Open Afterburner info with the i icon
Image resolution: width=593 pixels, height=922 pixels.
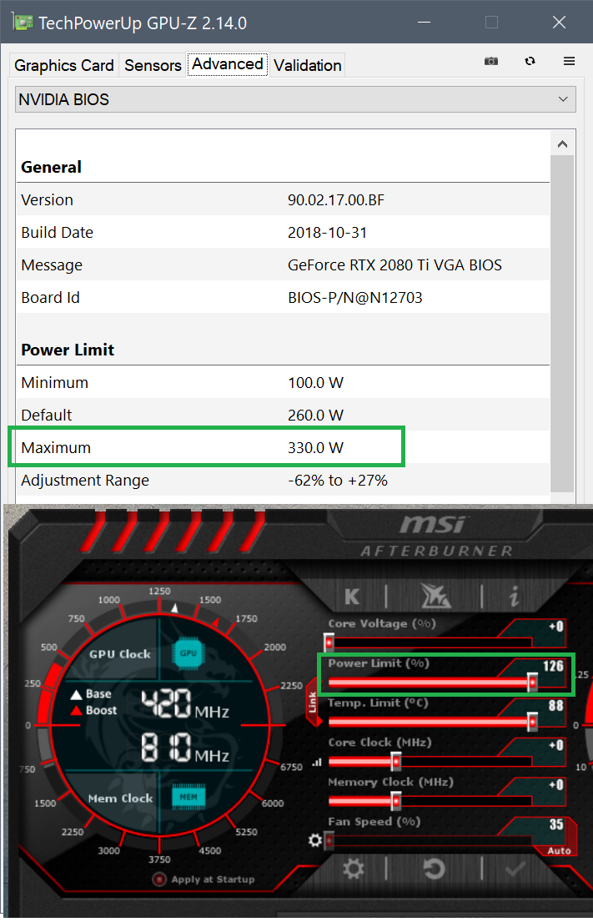515,597
